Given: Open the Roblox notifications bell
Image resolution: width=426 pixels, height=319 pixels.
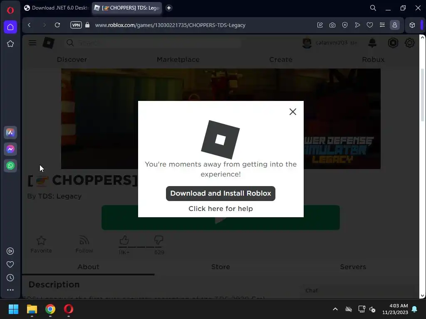Looking at the screenshot, I should [372, 43].
